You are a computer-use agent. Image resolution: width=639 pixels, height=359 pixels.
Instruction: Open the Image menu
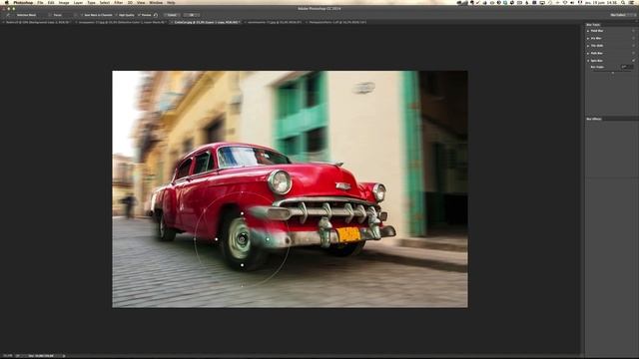pyautogui.click(x=64, y=2)
